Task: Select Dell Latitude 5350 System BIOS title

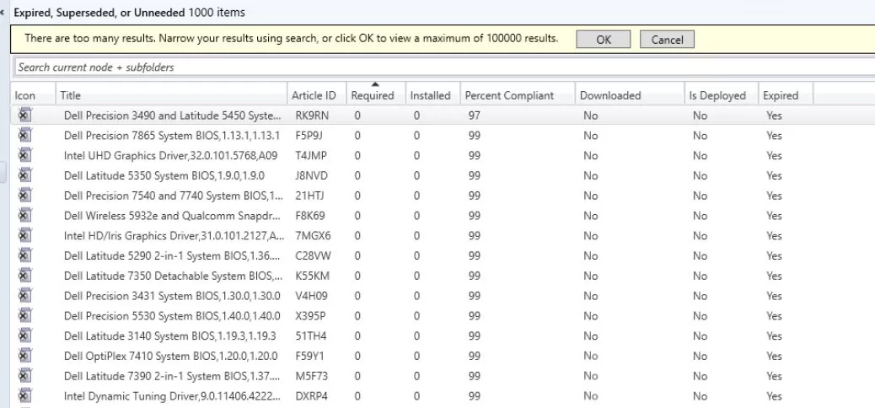Action: pyautogui.click(x=164, y=176)
